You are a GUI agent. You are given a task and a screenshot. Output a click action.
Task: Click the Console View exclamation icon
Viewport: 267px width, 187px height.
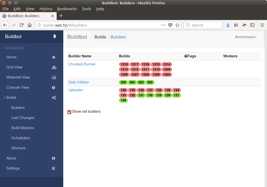point(54,87)
